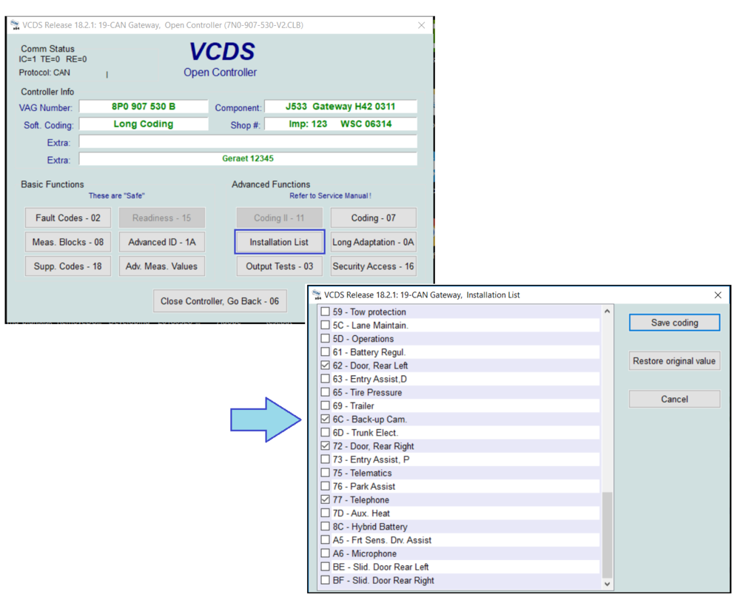Open Security Access - 16
The height and width of the screenshot is (603, 740).
point(373,266)
